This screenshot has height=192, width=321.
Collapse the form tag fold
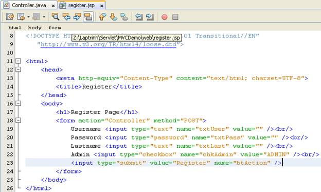click(18, 120)
